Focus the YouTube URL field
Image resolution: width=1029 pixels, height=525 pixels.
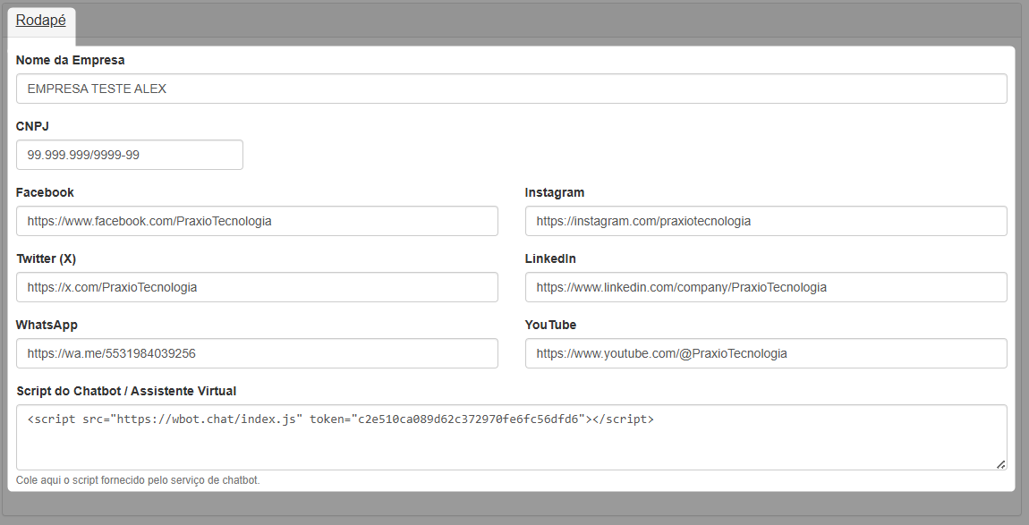tap(766, 353)
